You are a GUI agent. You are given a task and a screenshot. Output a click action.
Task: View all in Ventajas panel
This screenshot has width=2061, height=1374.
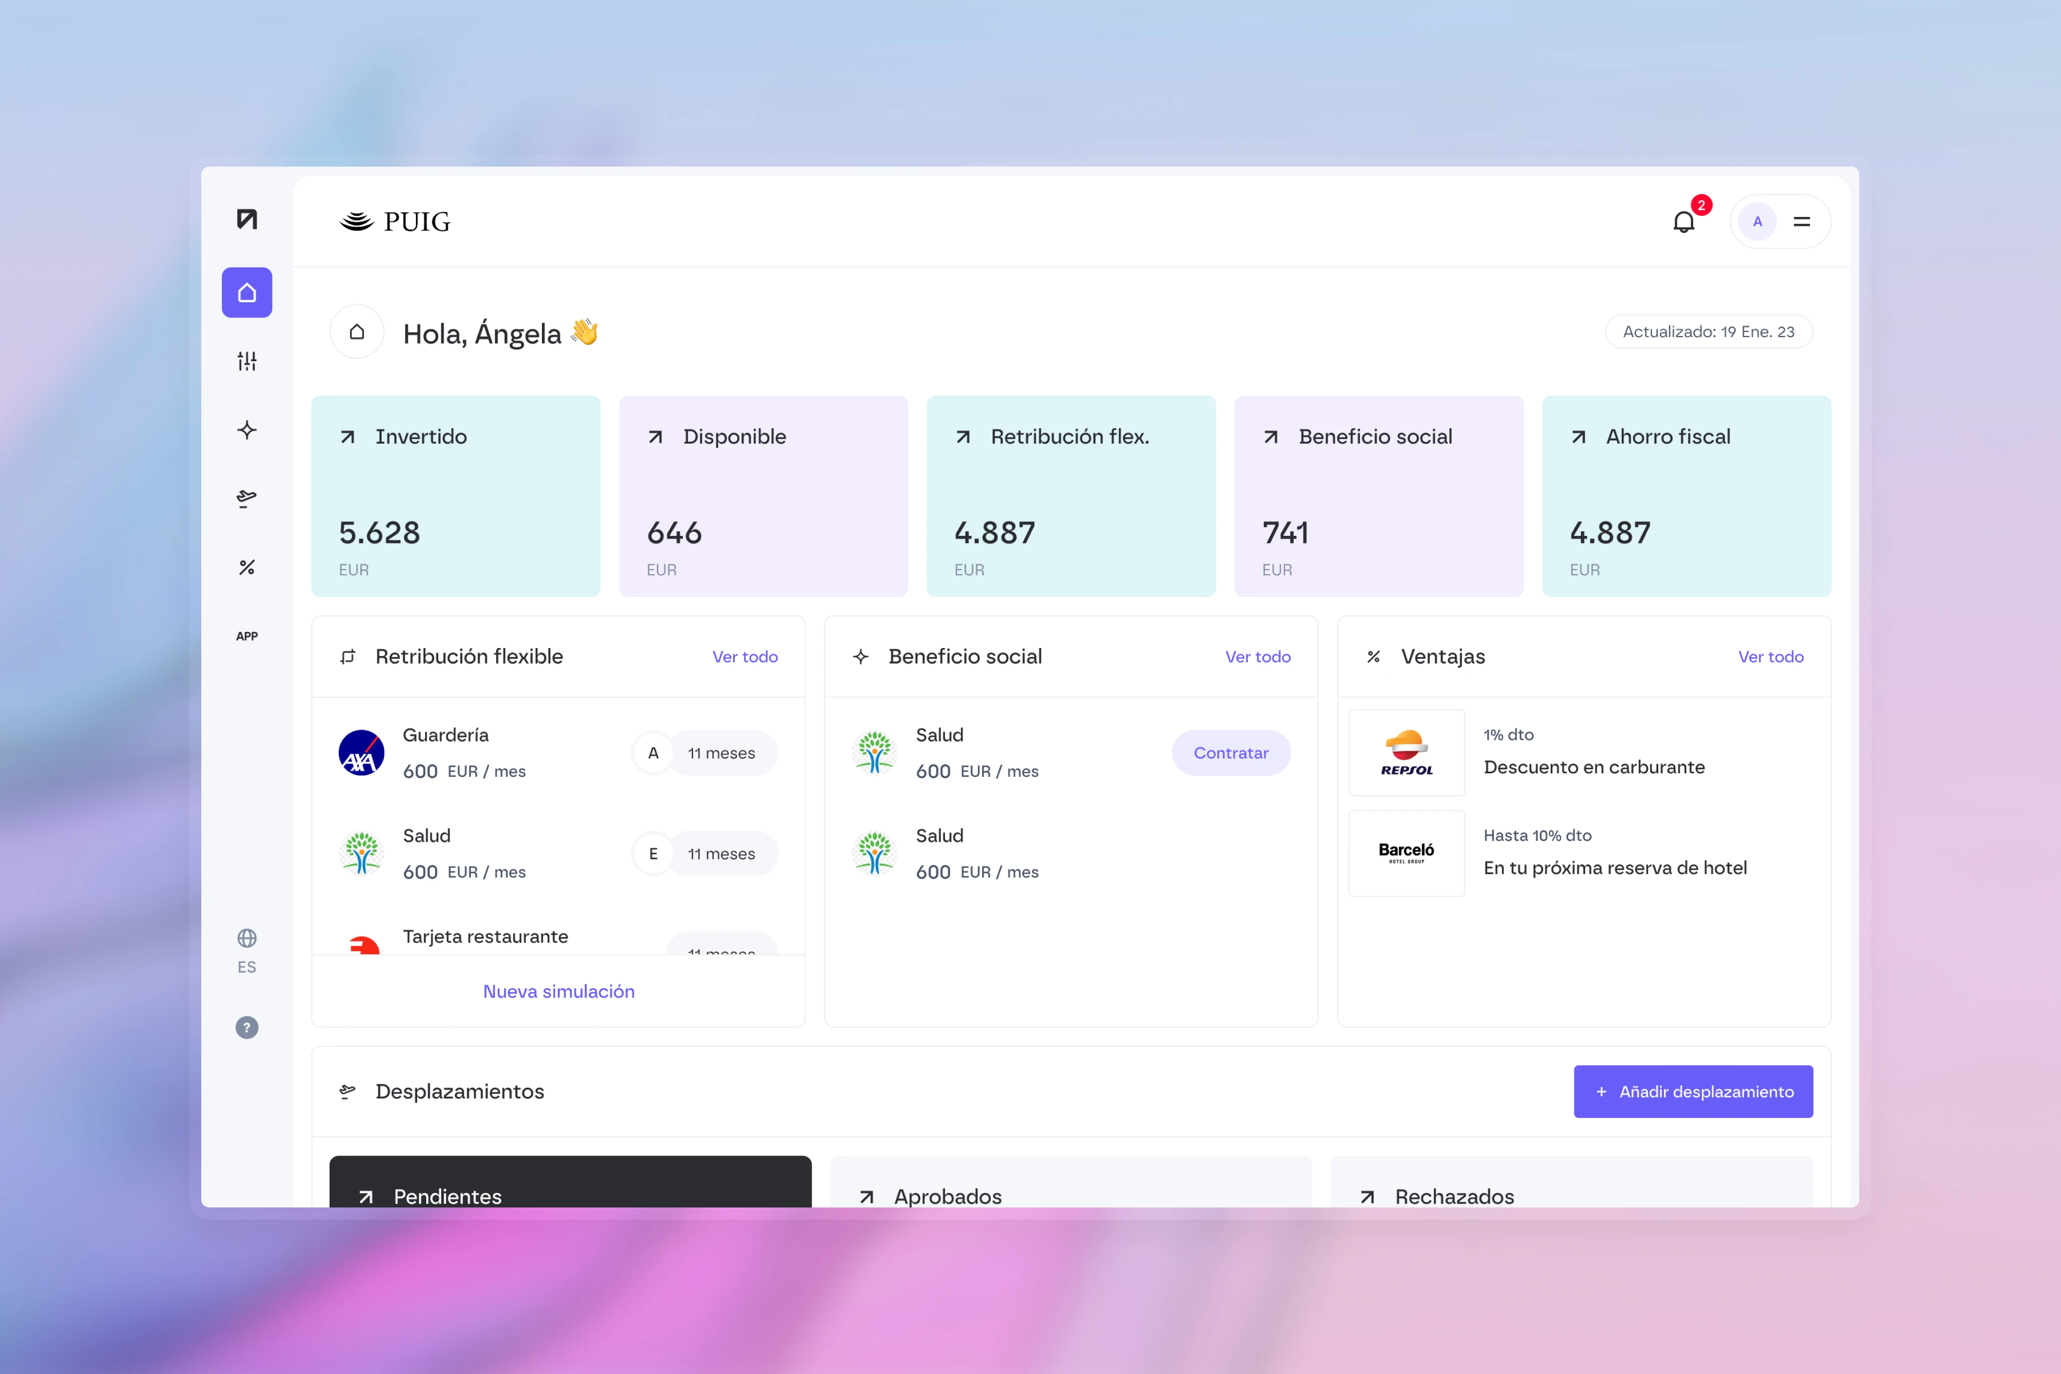point(1770,657)
